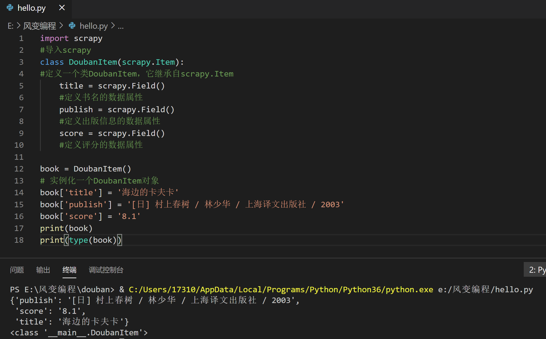Image resolution: width=546 pixels, height=339 pixels.
Task: Click 'book = DoubanItem()' line
Action: (x=86, y=169)
